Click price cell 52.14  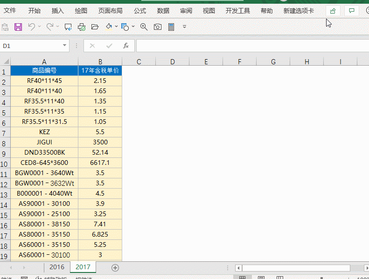100,153
